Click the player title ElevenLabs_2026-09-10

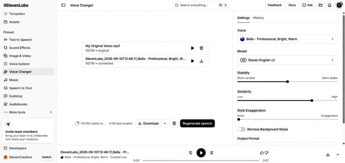pyautogui.click(x=95, y=152)
